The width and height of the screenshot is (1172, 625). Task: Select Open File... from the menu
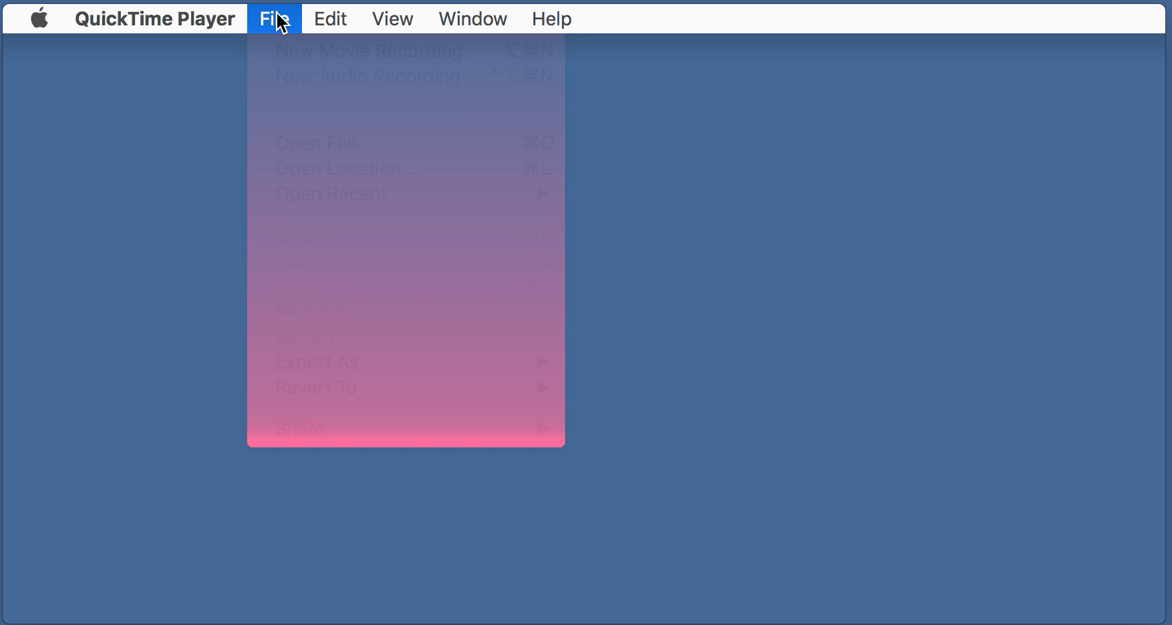[x=406, y=143]
